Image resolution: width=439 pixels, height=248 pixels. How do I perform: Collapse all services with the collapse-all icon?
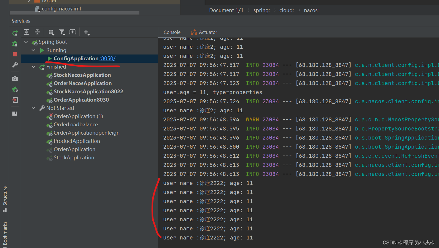pos(37,32)
